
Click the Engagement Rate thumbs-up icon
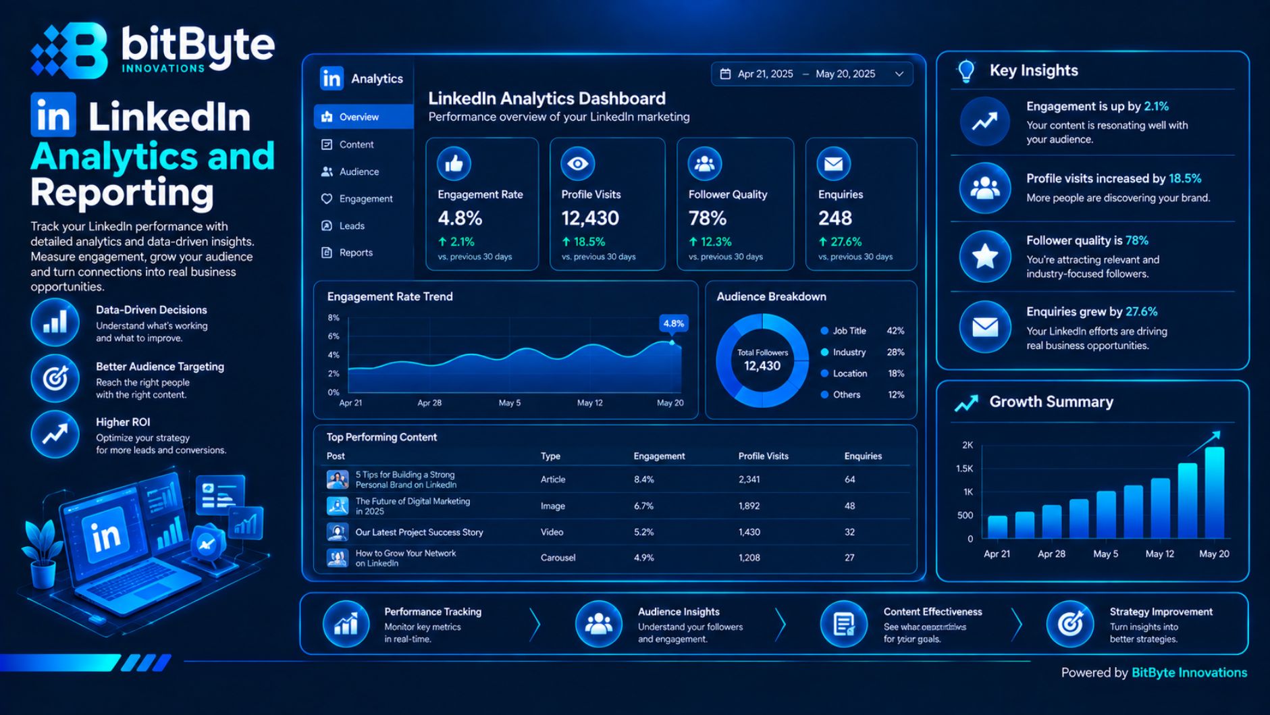point(454,163)
